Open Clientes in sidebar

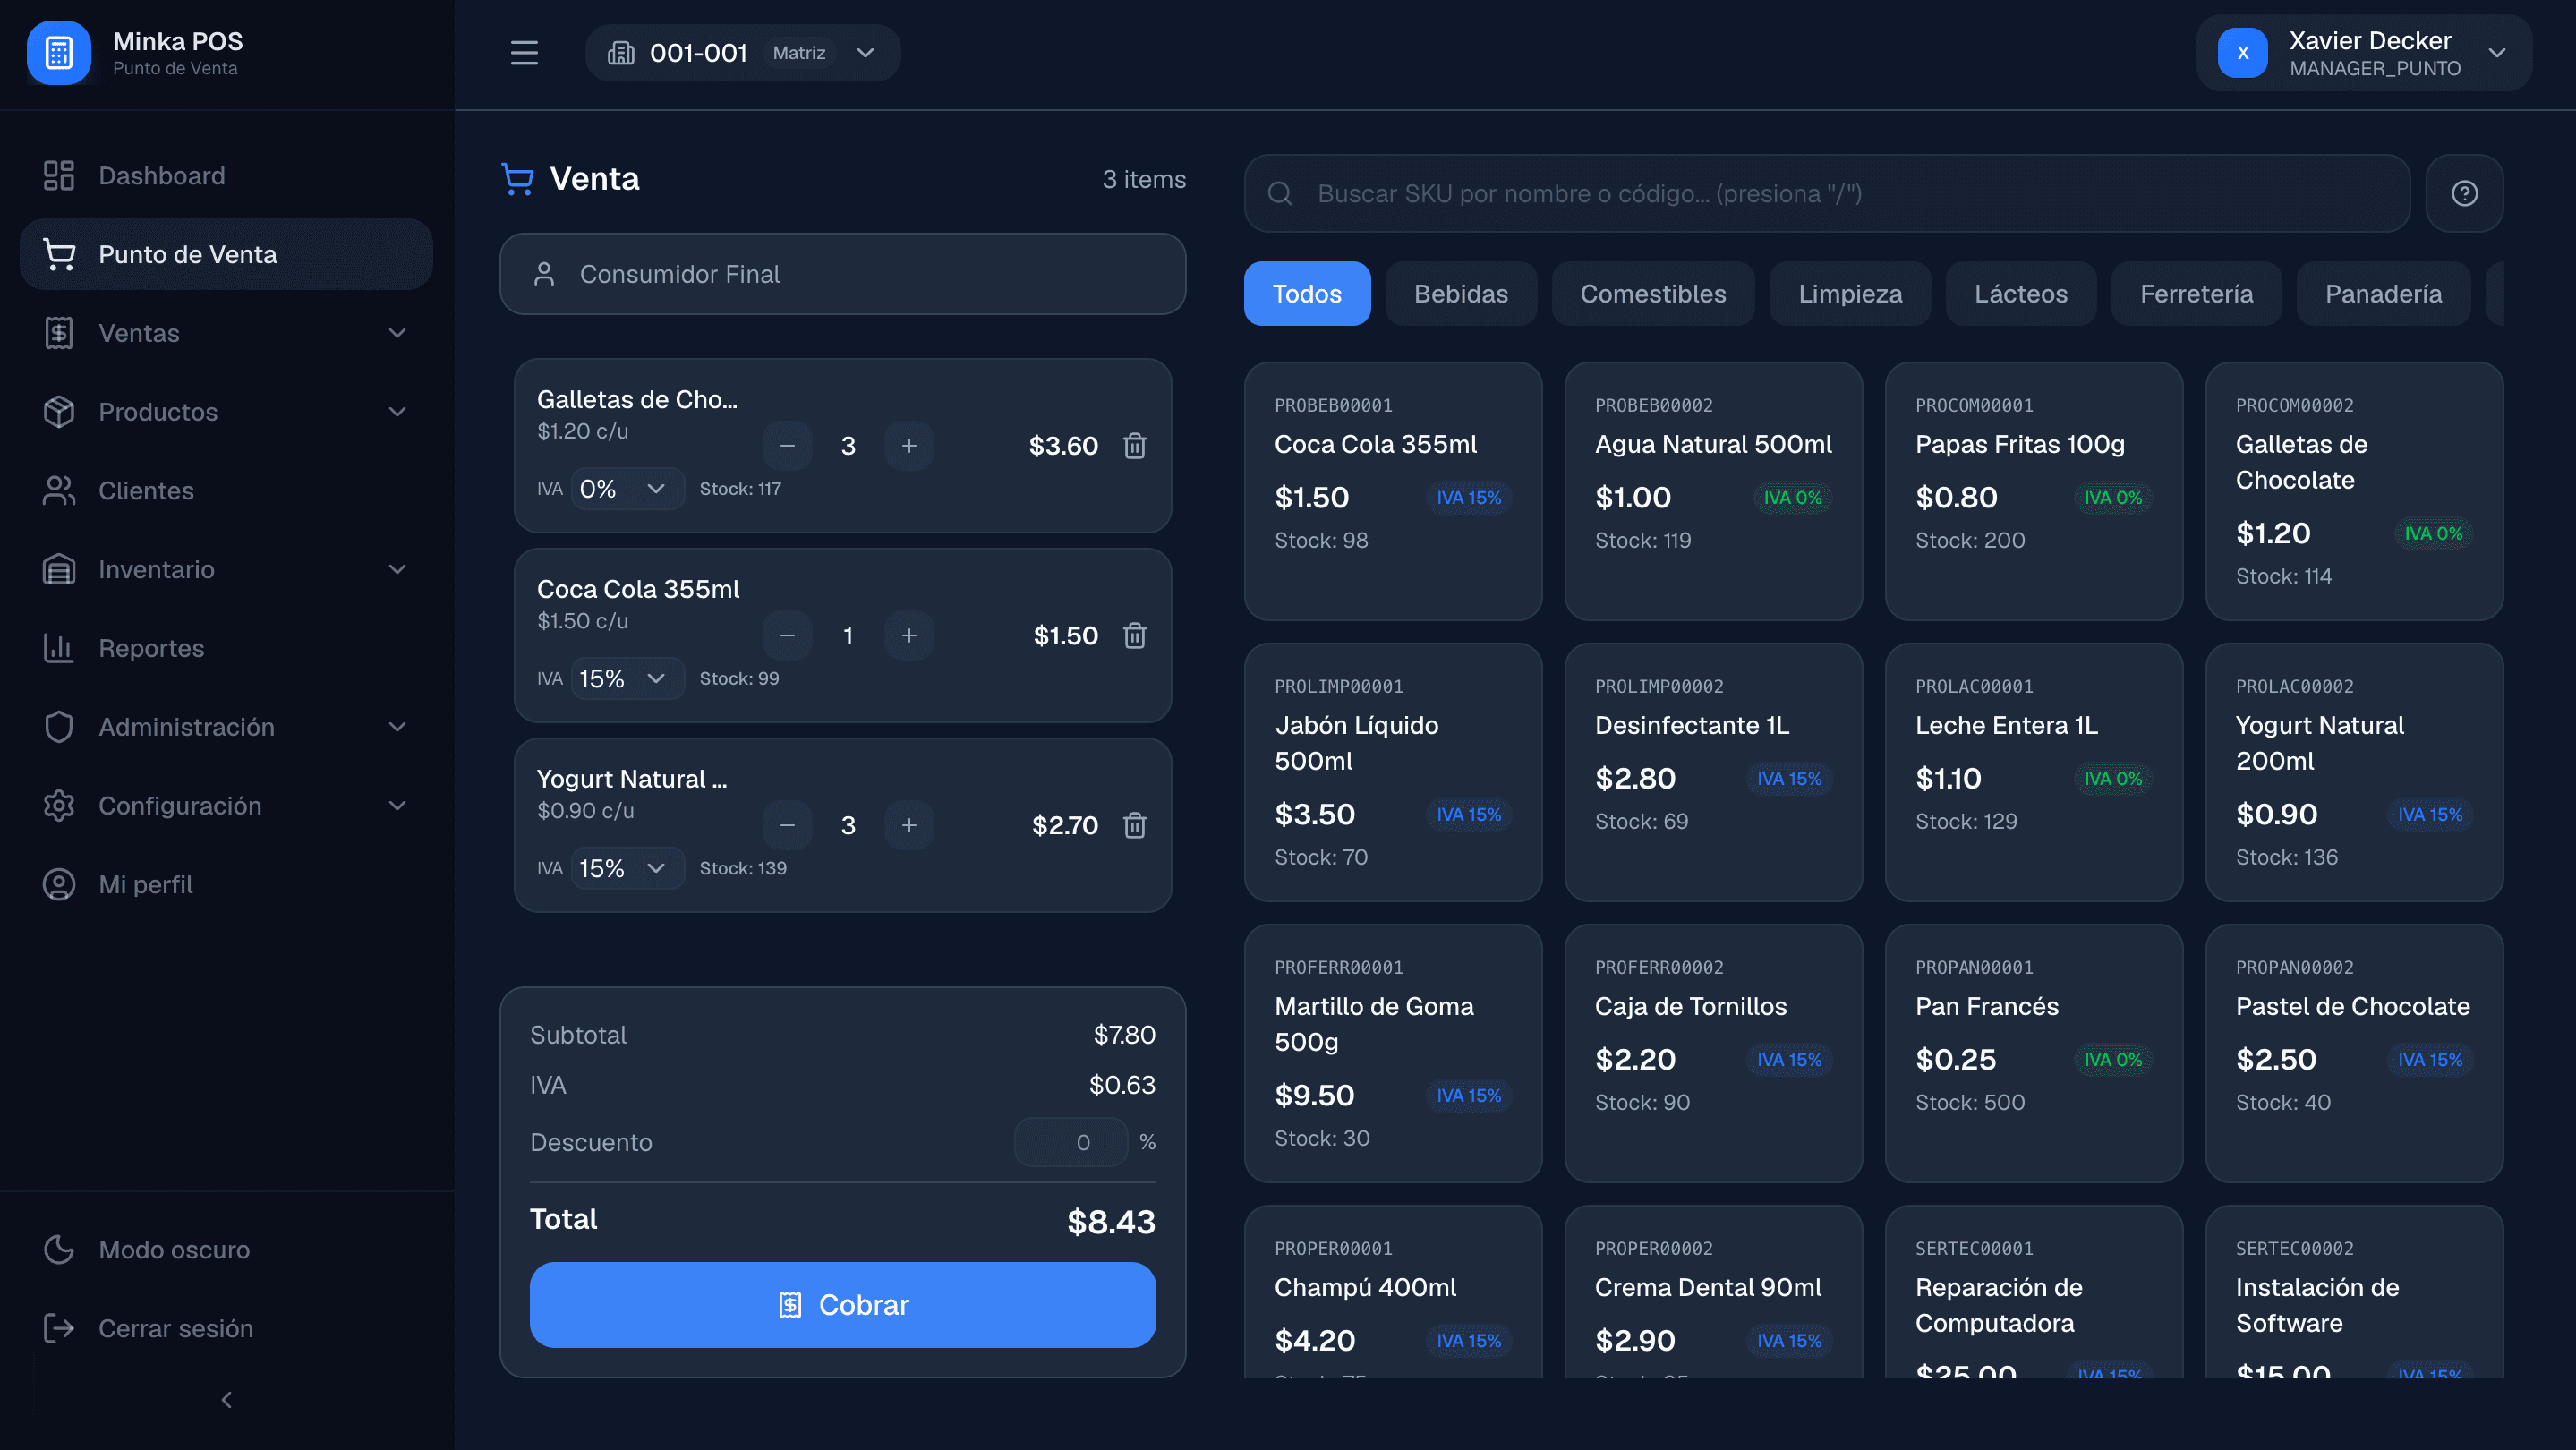pyautogui.click(x=227, y=491)
